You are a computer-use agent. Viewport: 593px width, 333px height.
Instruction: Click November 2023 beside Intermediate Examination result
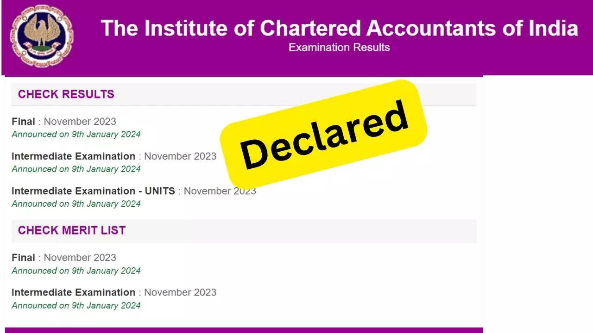click(180, 156)
